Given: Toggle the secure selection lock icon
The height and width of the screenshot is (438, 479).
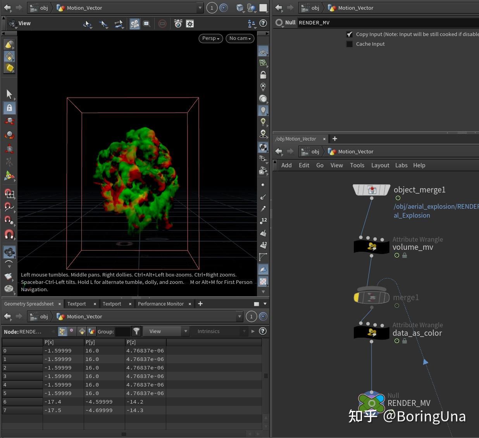Looking at the screenshot, I should point(9,108).
